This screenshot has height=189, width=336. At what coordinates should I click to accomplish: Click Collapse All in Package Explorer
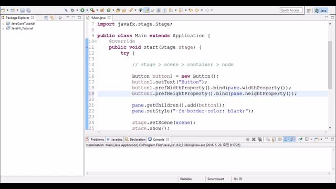pyautogui.click(x=46, y=18)
